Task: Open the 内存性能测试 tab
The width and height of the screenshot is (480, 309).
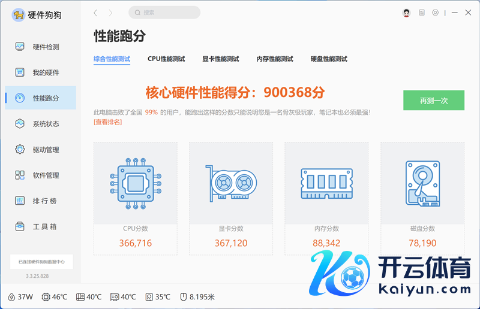Action: [x=274, y=59]
